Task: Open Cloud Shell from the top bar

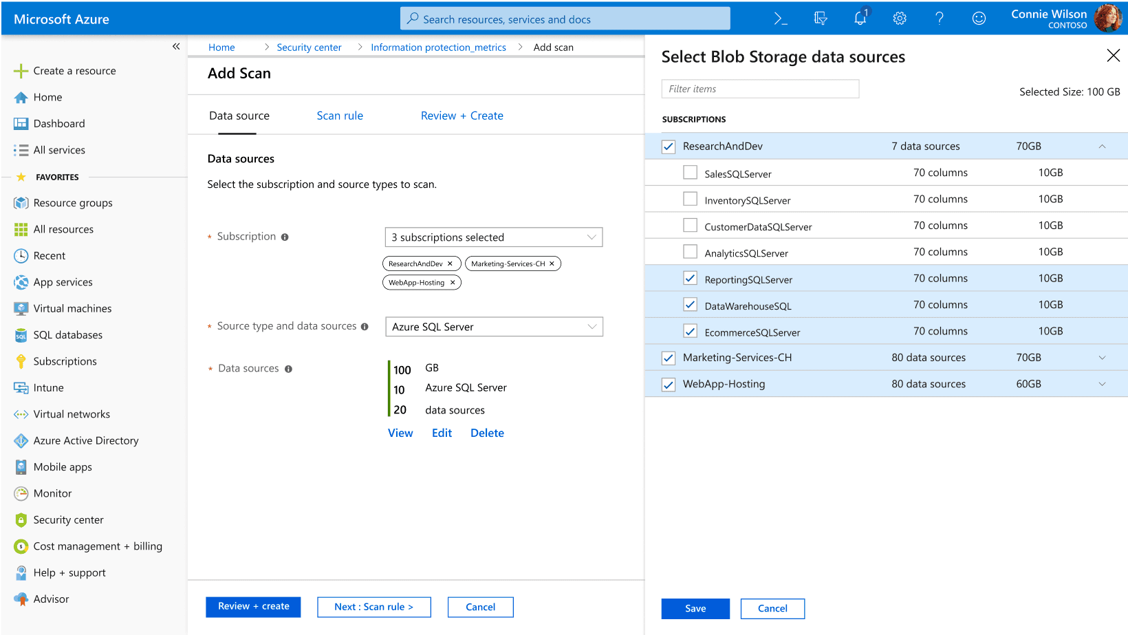Action: tap(781, 19)
